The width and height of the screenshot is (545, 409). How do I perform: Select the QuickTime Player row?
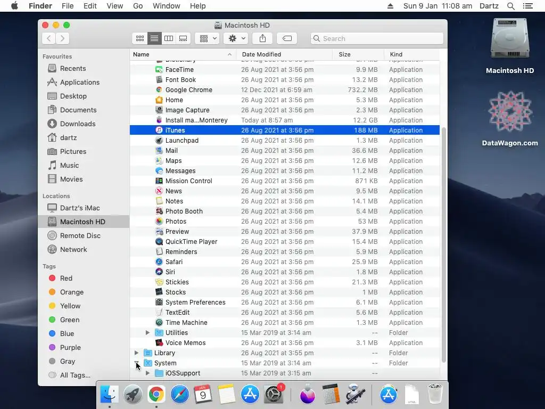pos(285,241)
